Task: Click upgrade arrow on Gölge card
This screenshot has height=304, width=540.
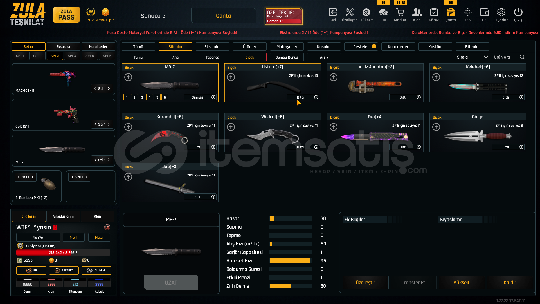Action: [x=436, y=127]
